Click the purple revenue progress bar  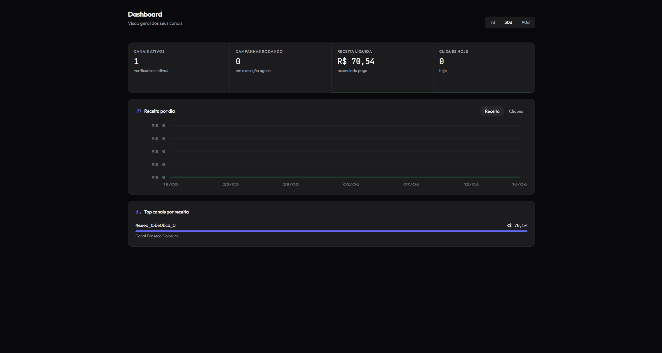click(x=331, y=231)
